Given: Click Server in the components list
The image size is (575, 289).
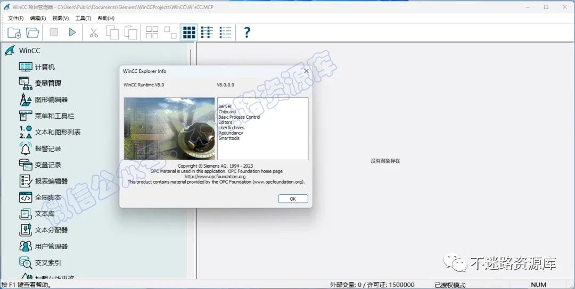Looking at the screenshot, I should tap(225, 106).
